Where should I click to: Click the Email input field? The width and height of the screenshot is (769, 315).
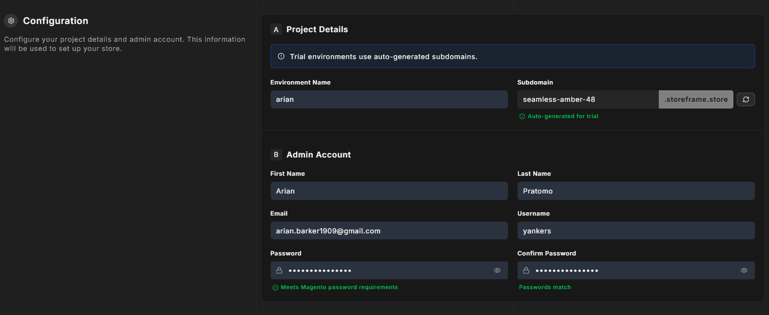click(x=389, y=230)
